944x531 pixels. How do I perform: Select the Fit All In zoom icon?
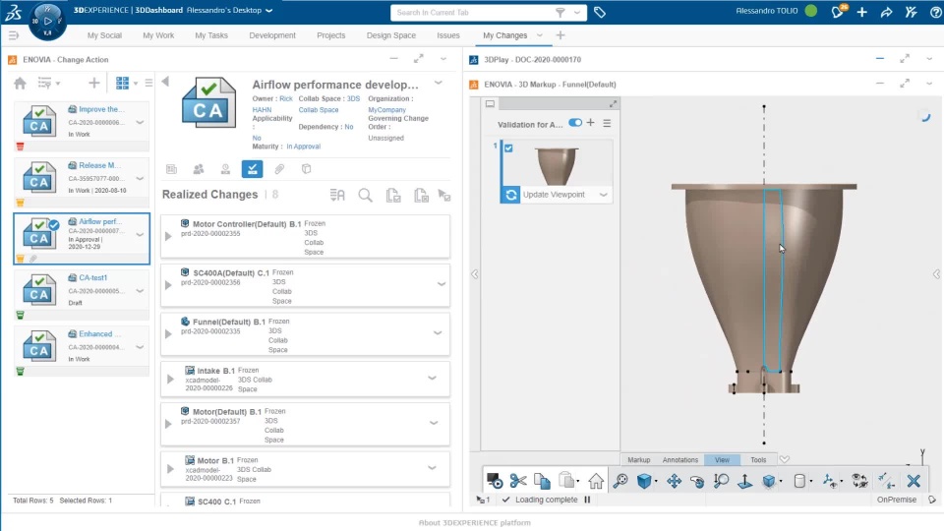point(620,481)
